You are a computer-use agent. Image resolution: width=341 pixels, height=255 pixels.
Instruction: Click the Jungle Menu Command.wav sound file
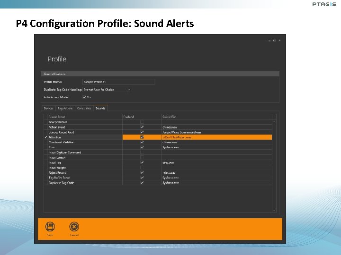tap(182, 132)
